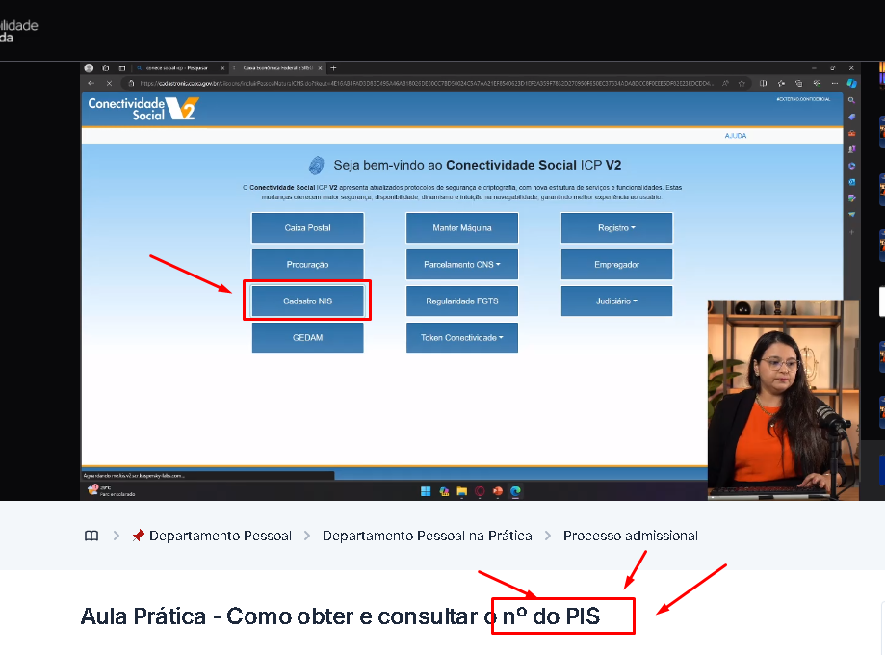The image size is (885, 655).
Task: Open the Windows Start button
Action: tap(426, 491)
